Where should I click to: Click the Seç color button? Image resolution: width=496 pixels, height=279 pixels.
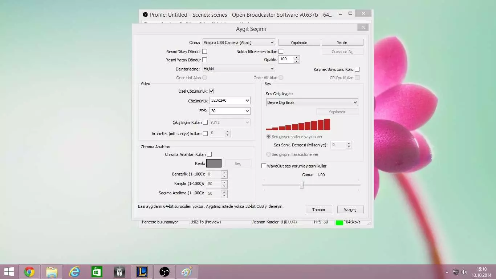[238, 163]
